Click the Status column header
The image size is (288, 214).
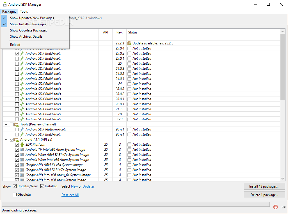coord(153,32)
